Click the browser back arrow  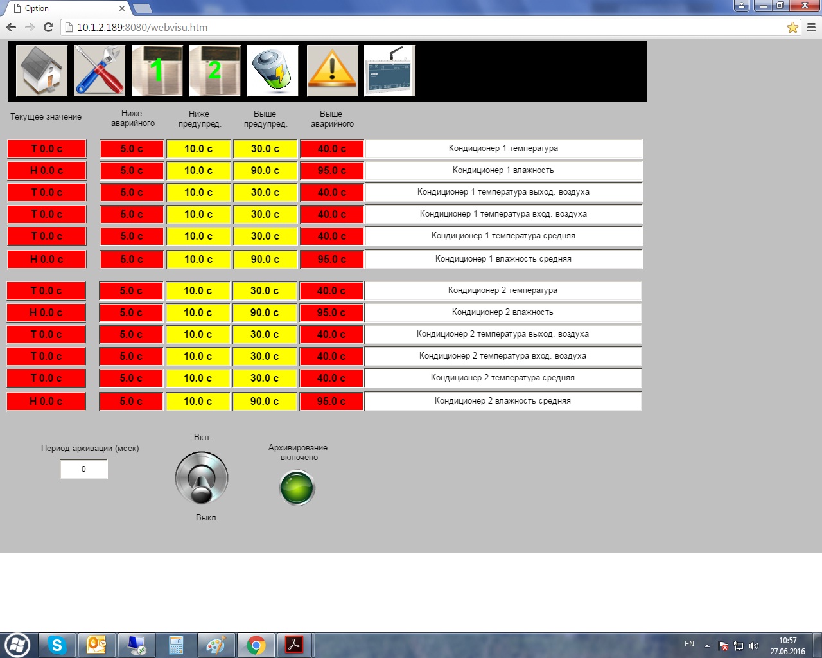(11, 28)
